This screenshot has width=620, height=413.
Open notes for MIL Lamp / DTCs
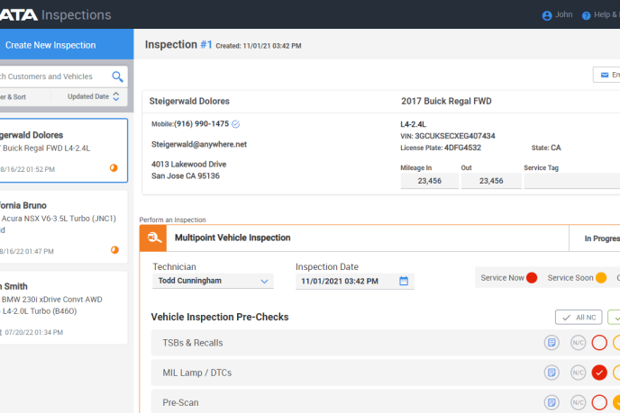pos(552,373)
